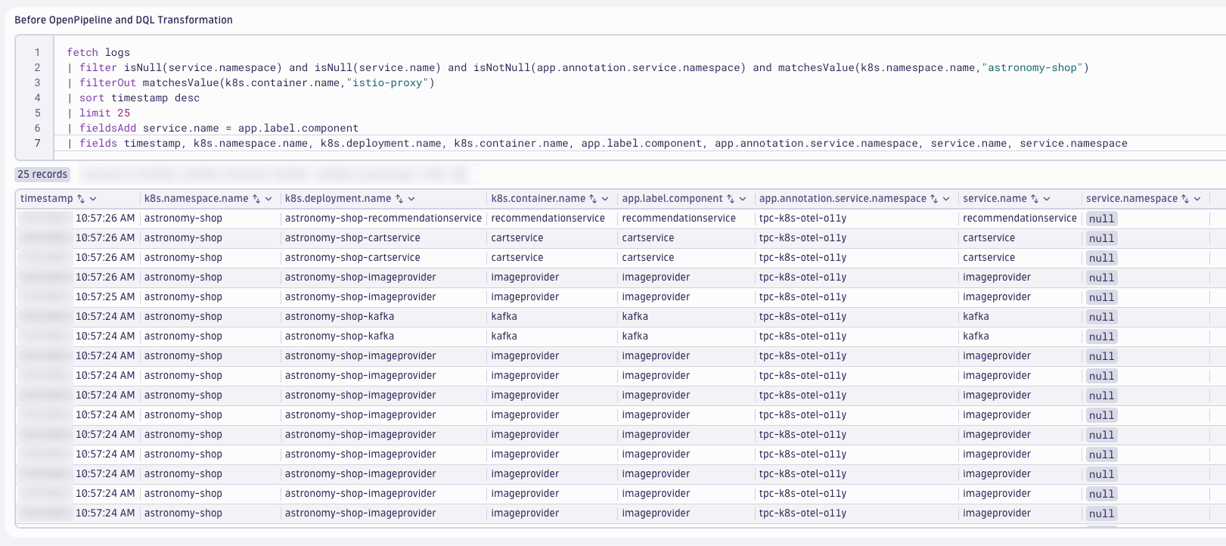This screenshot has width=1226, height=546.
Task: Click line number 7 in editor gutter
Action: click(x=37, y=143)
